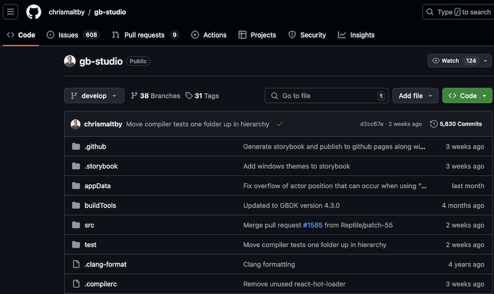Click 'Add windows themes to storybook' message
This screenshot has width=494, height=294.
point(297,166)
